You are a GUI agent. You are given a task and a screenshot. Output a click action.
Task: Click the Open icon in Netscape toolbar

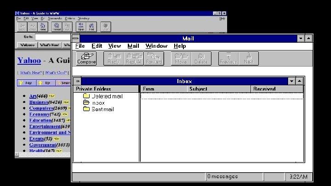point(81,27)
